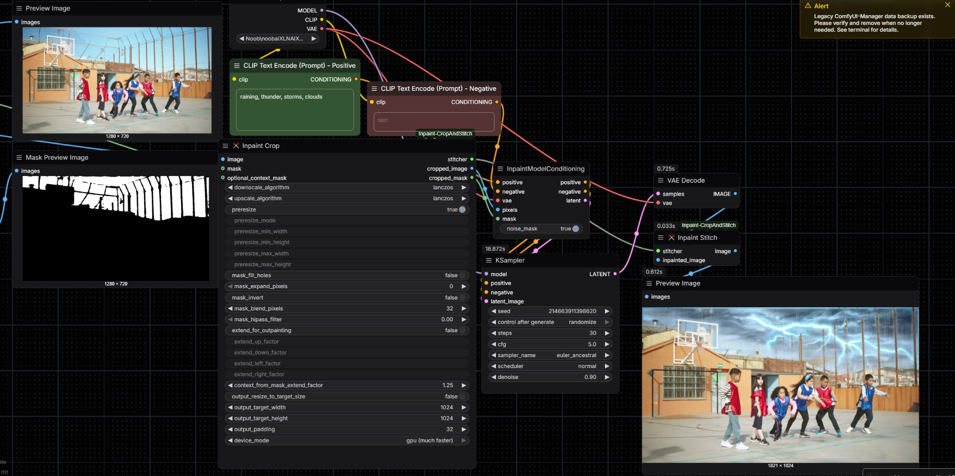The height and width of the screenshot is (476, 955).
Task: Click the negative prompt text field
Action: tap(434, 121)
